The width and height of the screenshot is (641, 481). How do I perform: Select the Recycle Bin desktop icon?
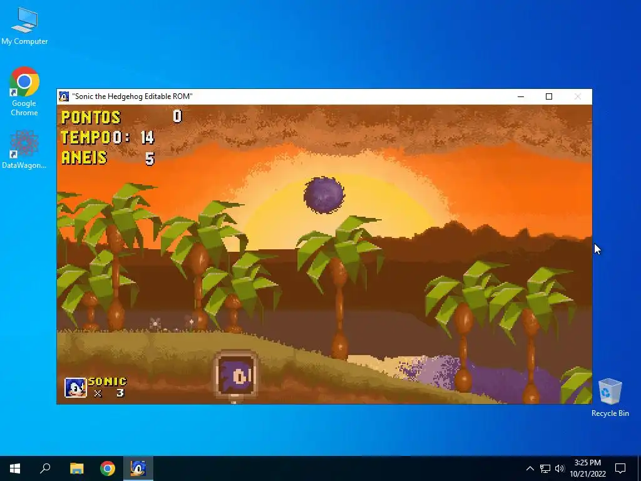point(610,396)
